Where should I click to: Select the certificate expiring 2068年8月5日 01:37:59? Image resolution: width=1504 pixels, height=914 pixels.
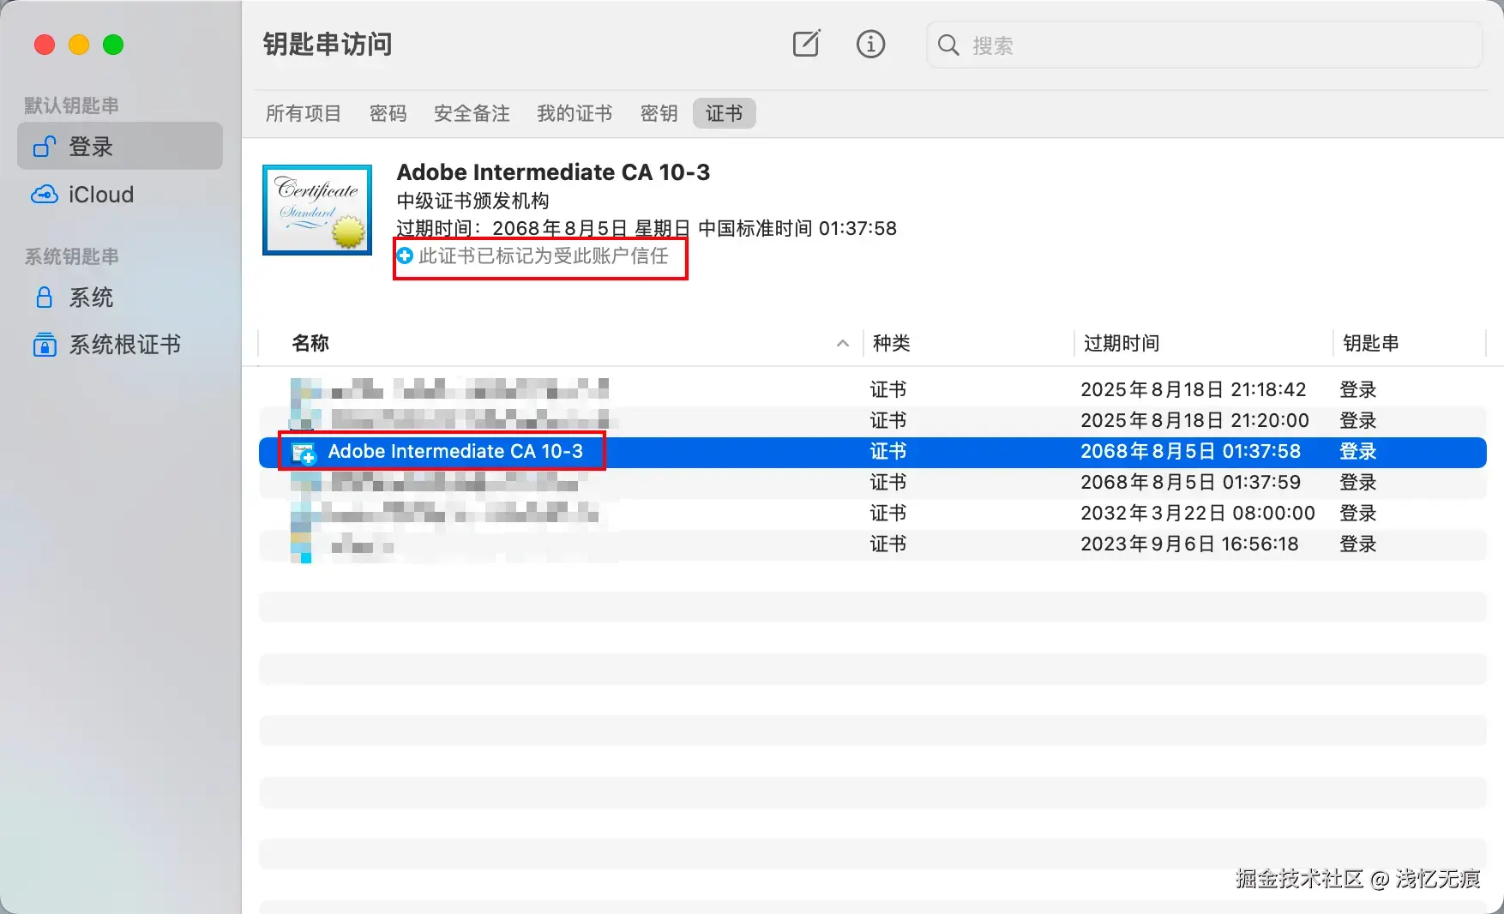click(873, 483)
